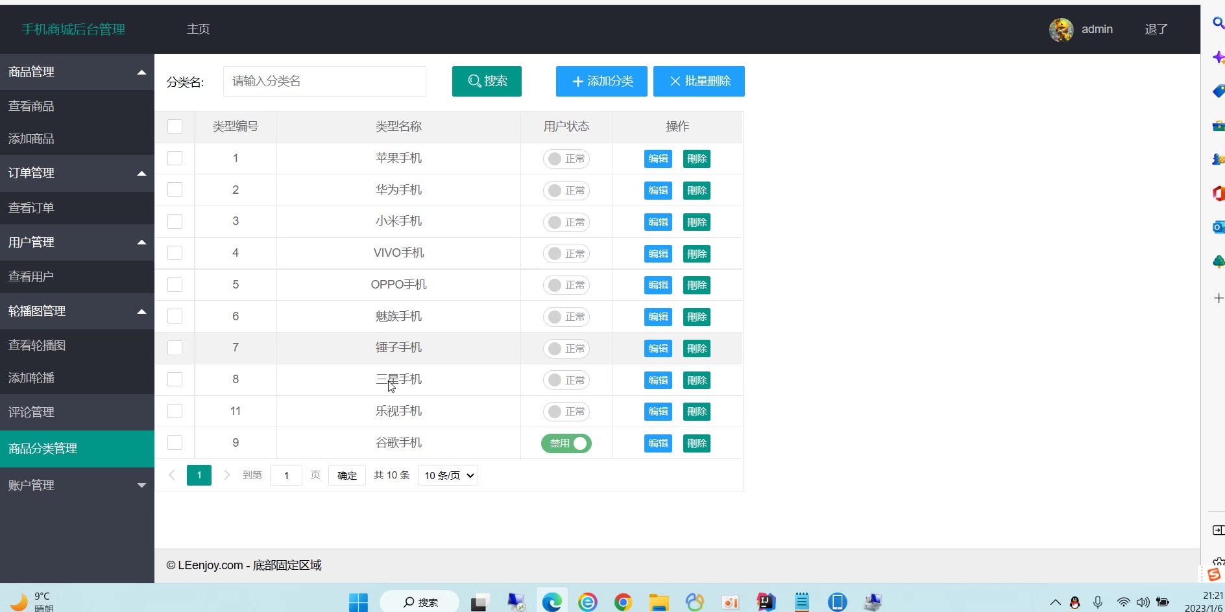
Task: Click the 批量删除 button
Action: [x=699, y=81]
